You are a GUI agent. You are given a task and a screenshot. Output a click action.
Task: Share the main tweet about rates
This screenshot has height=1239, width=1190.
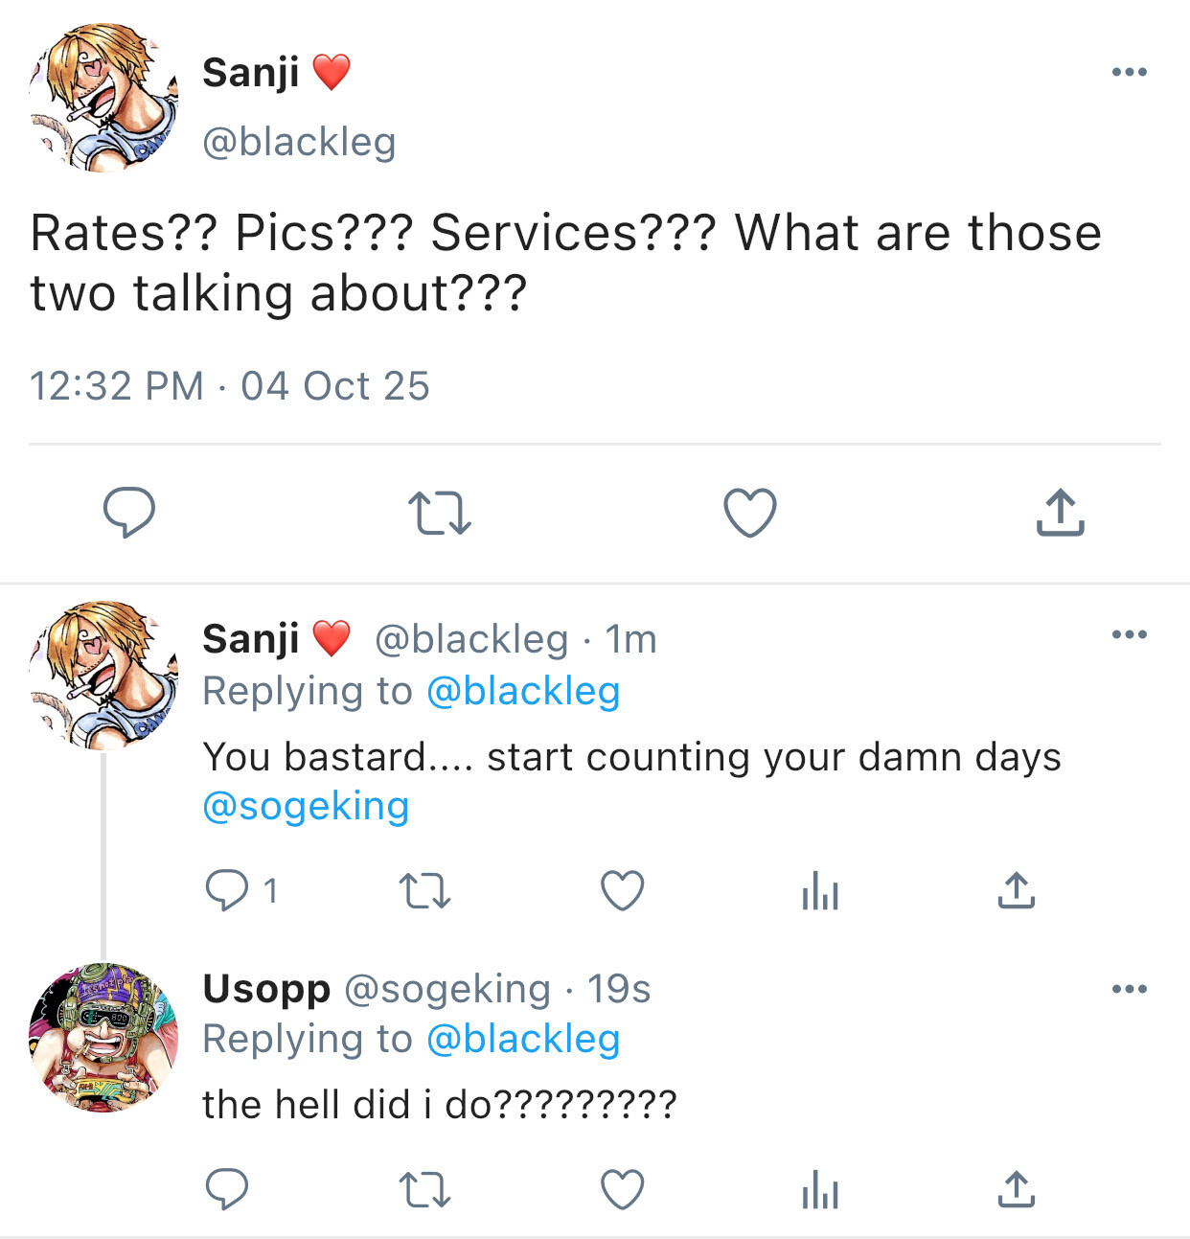coord(1060,512)
